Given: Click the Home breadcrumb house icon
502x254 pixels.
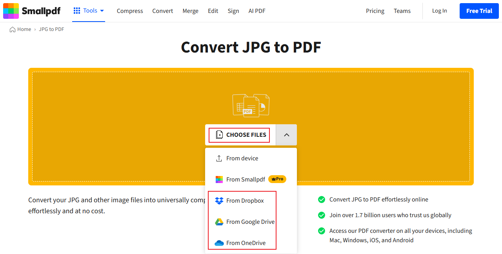Looking at the screenshot, I should coord(11,29).
